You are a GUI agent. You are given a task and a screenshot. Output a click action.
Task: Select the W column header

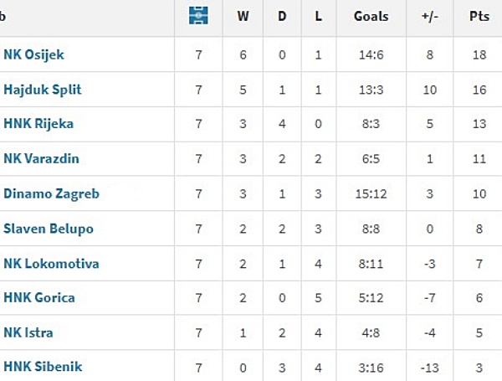[243, 16]
